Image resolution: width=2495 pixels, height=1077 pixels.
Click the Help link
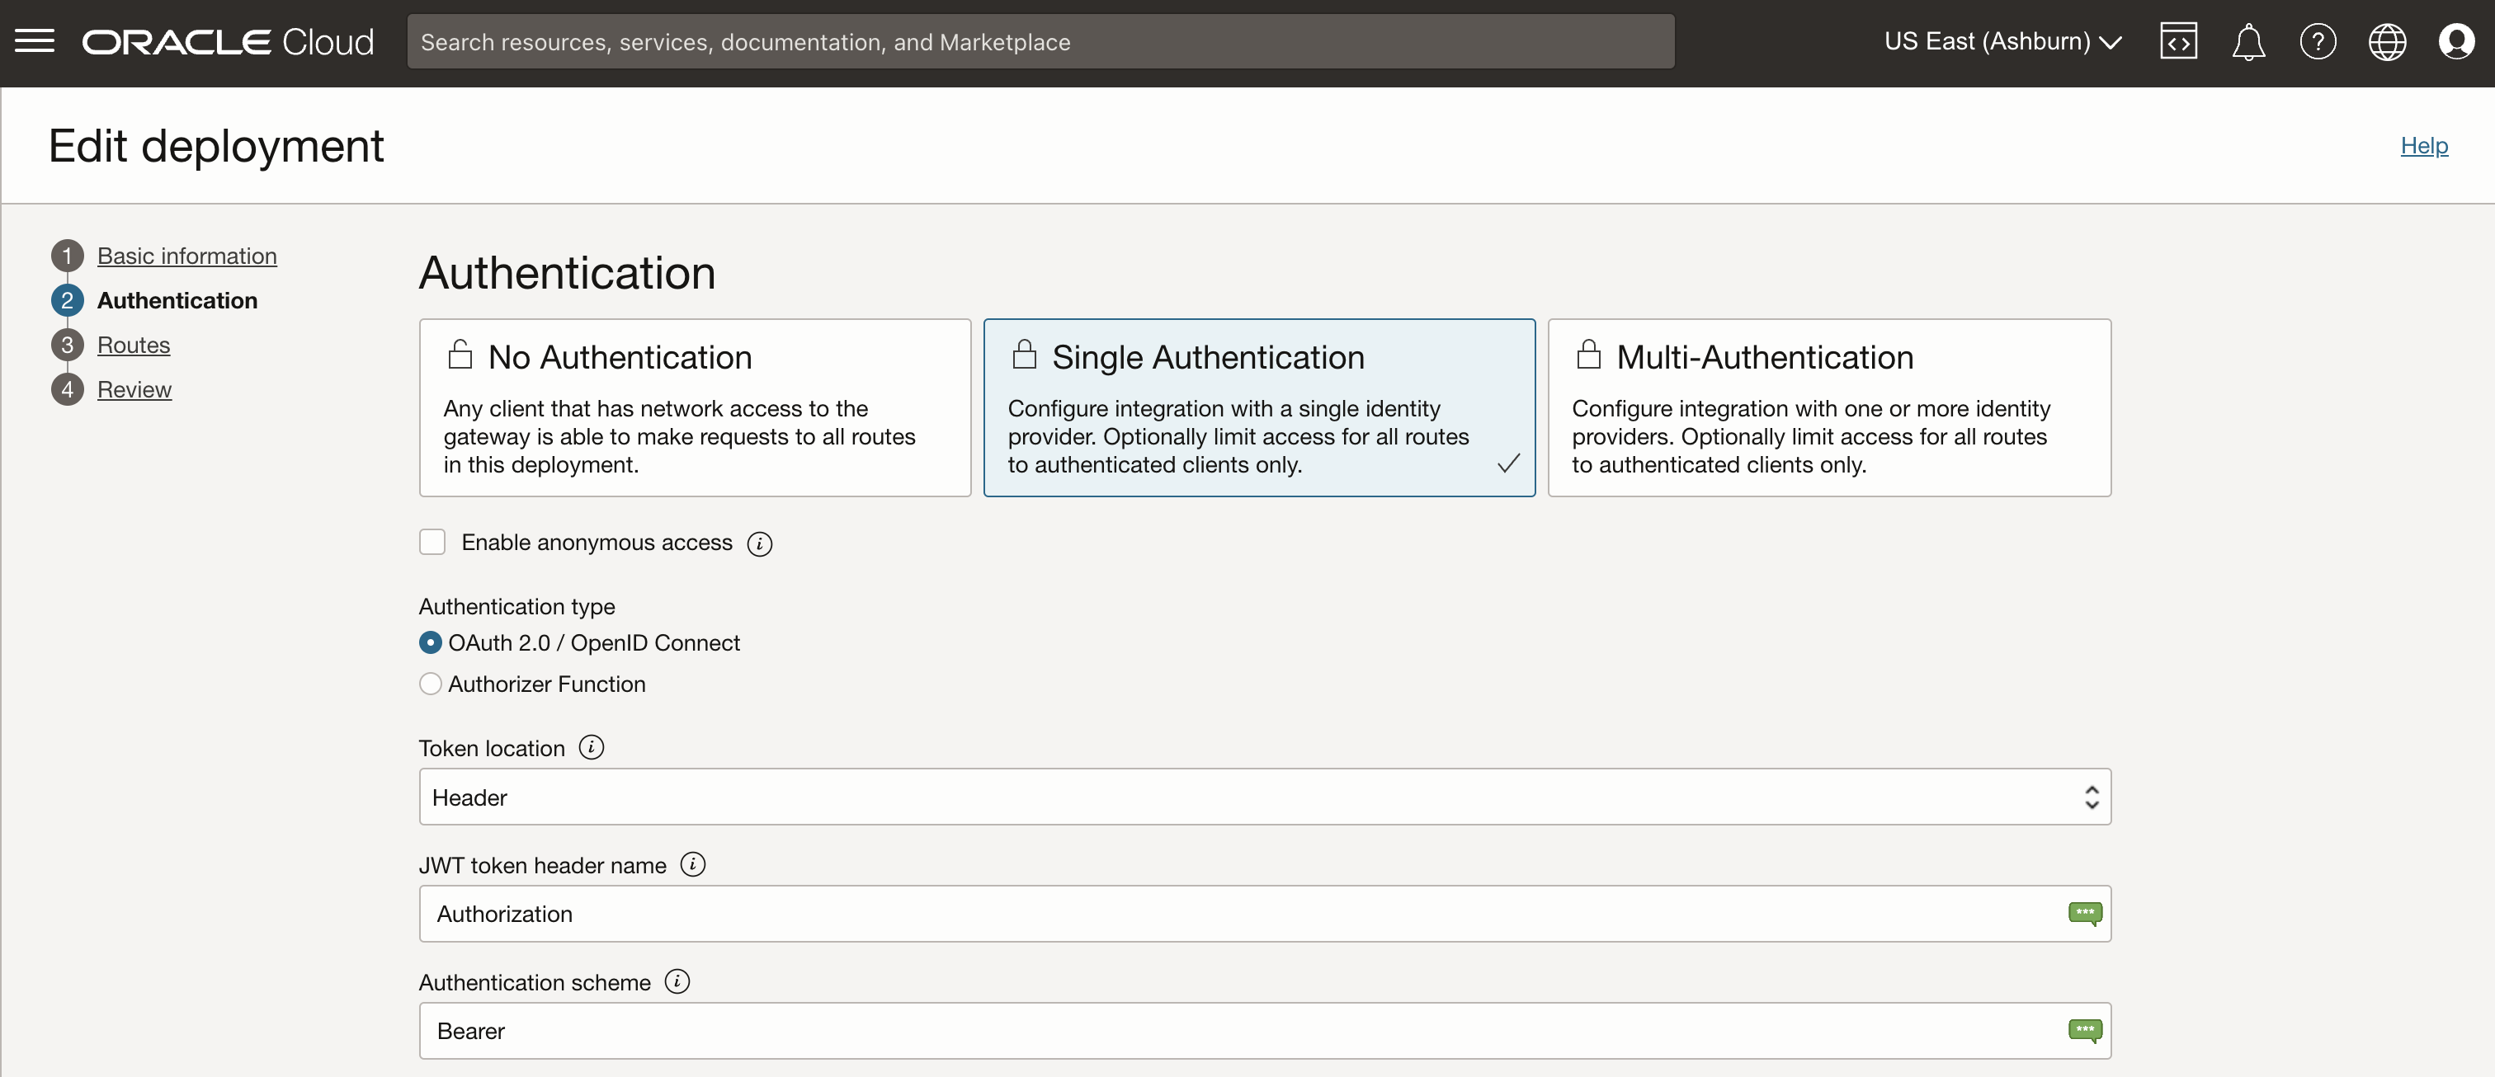click(2422, 145)
